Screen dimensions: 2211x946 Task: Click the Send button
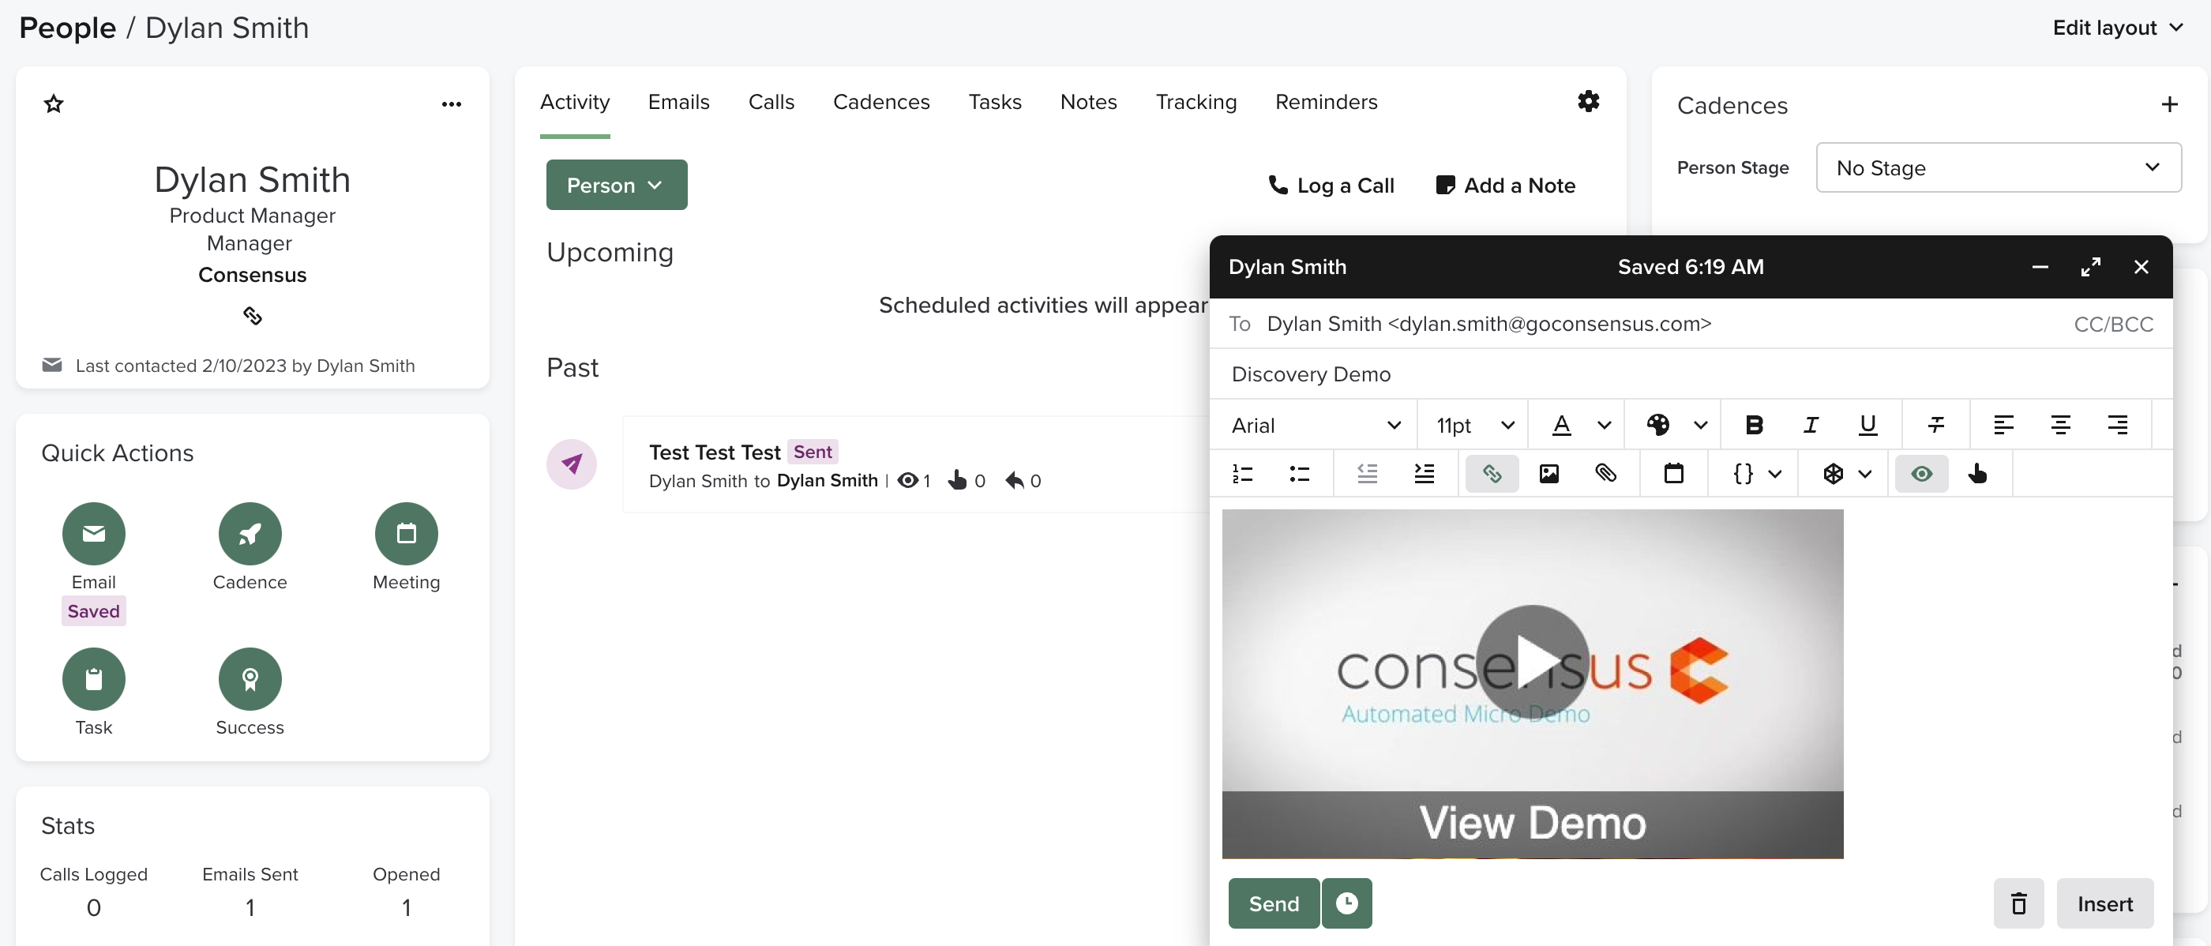coord(1273,903)
